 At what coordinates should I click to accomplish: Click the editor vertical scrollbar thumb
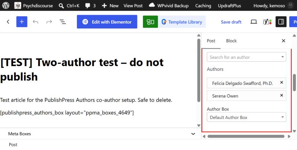(199, 71)
